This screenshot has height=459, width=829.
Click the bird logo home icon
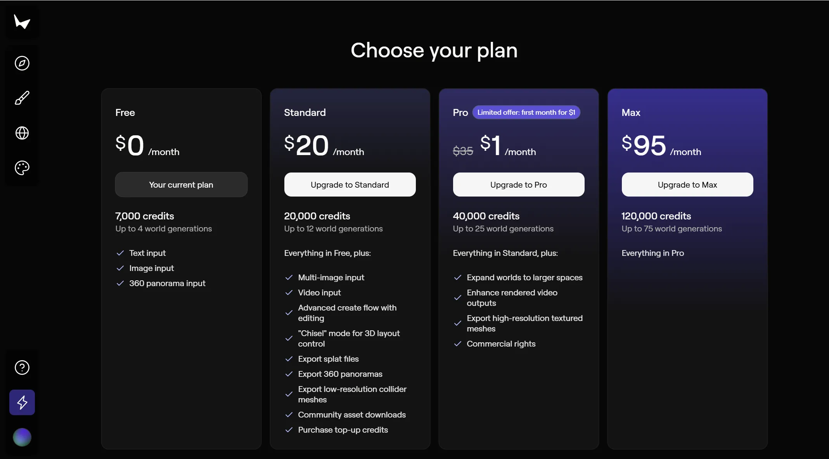coord(22,22)
